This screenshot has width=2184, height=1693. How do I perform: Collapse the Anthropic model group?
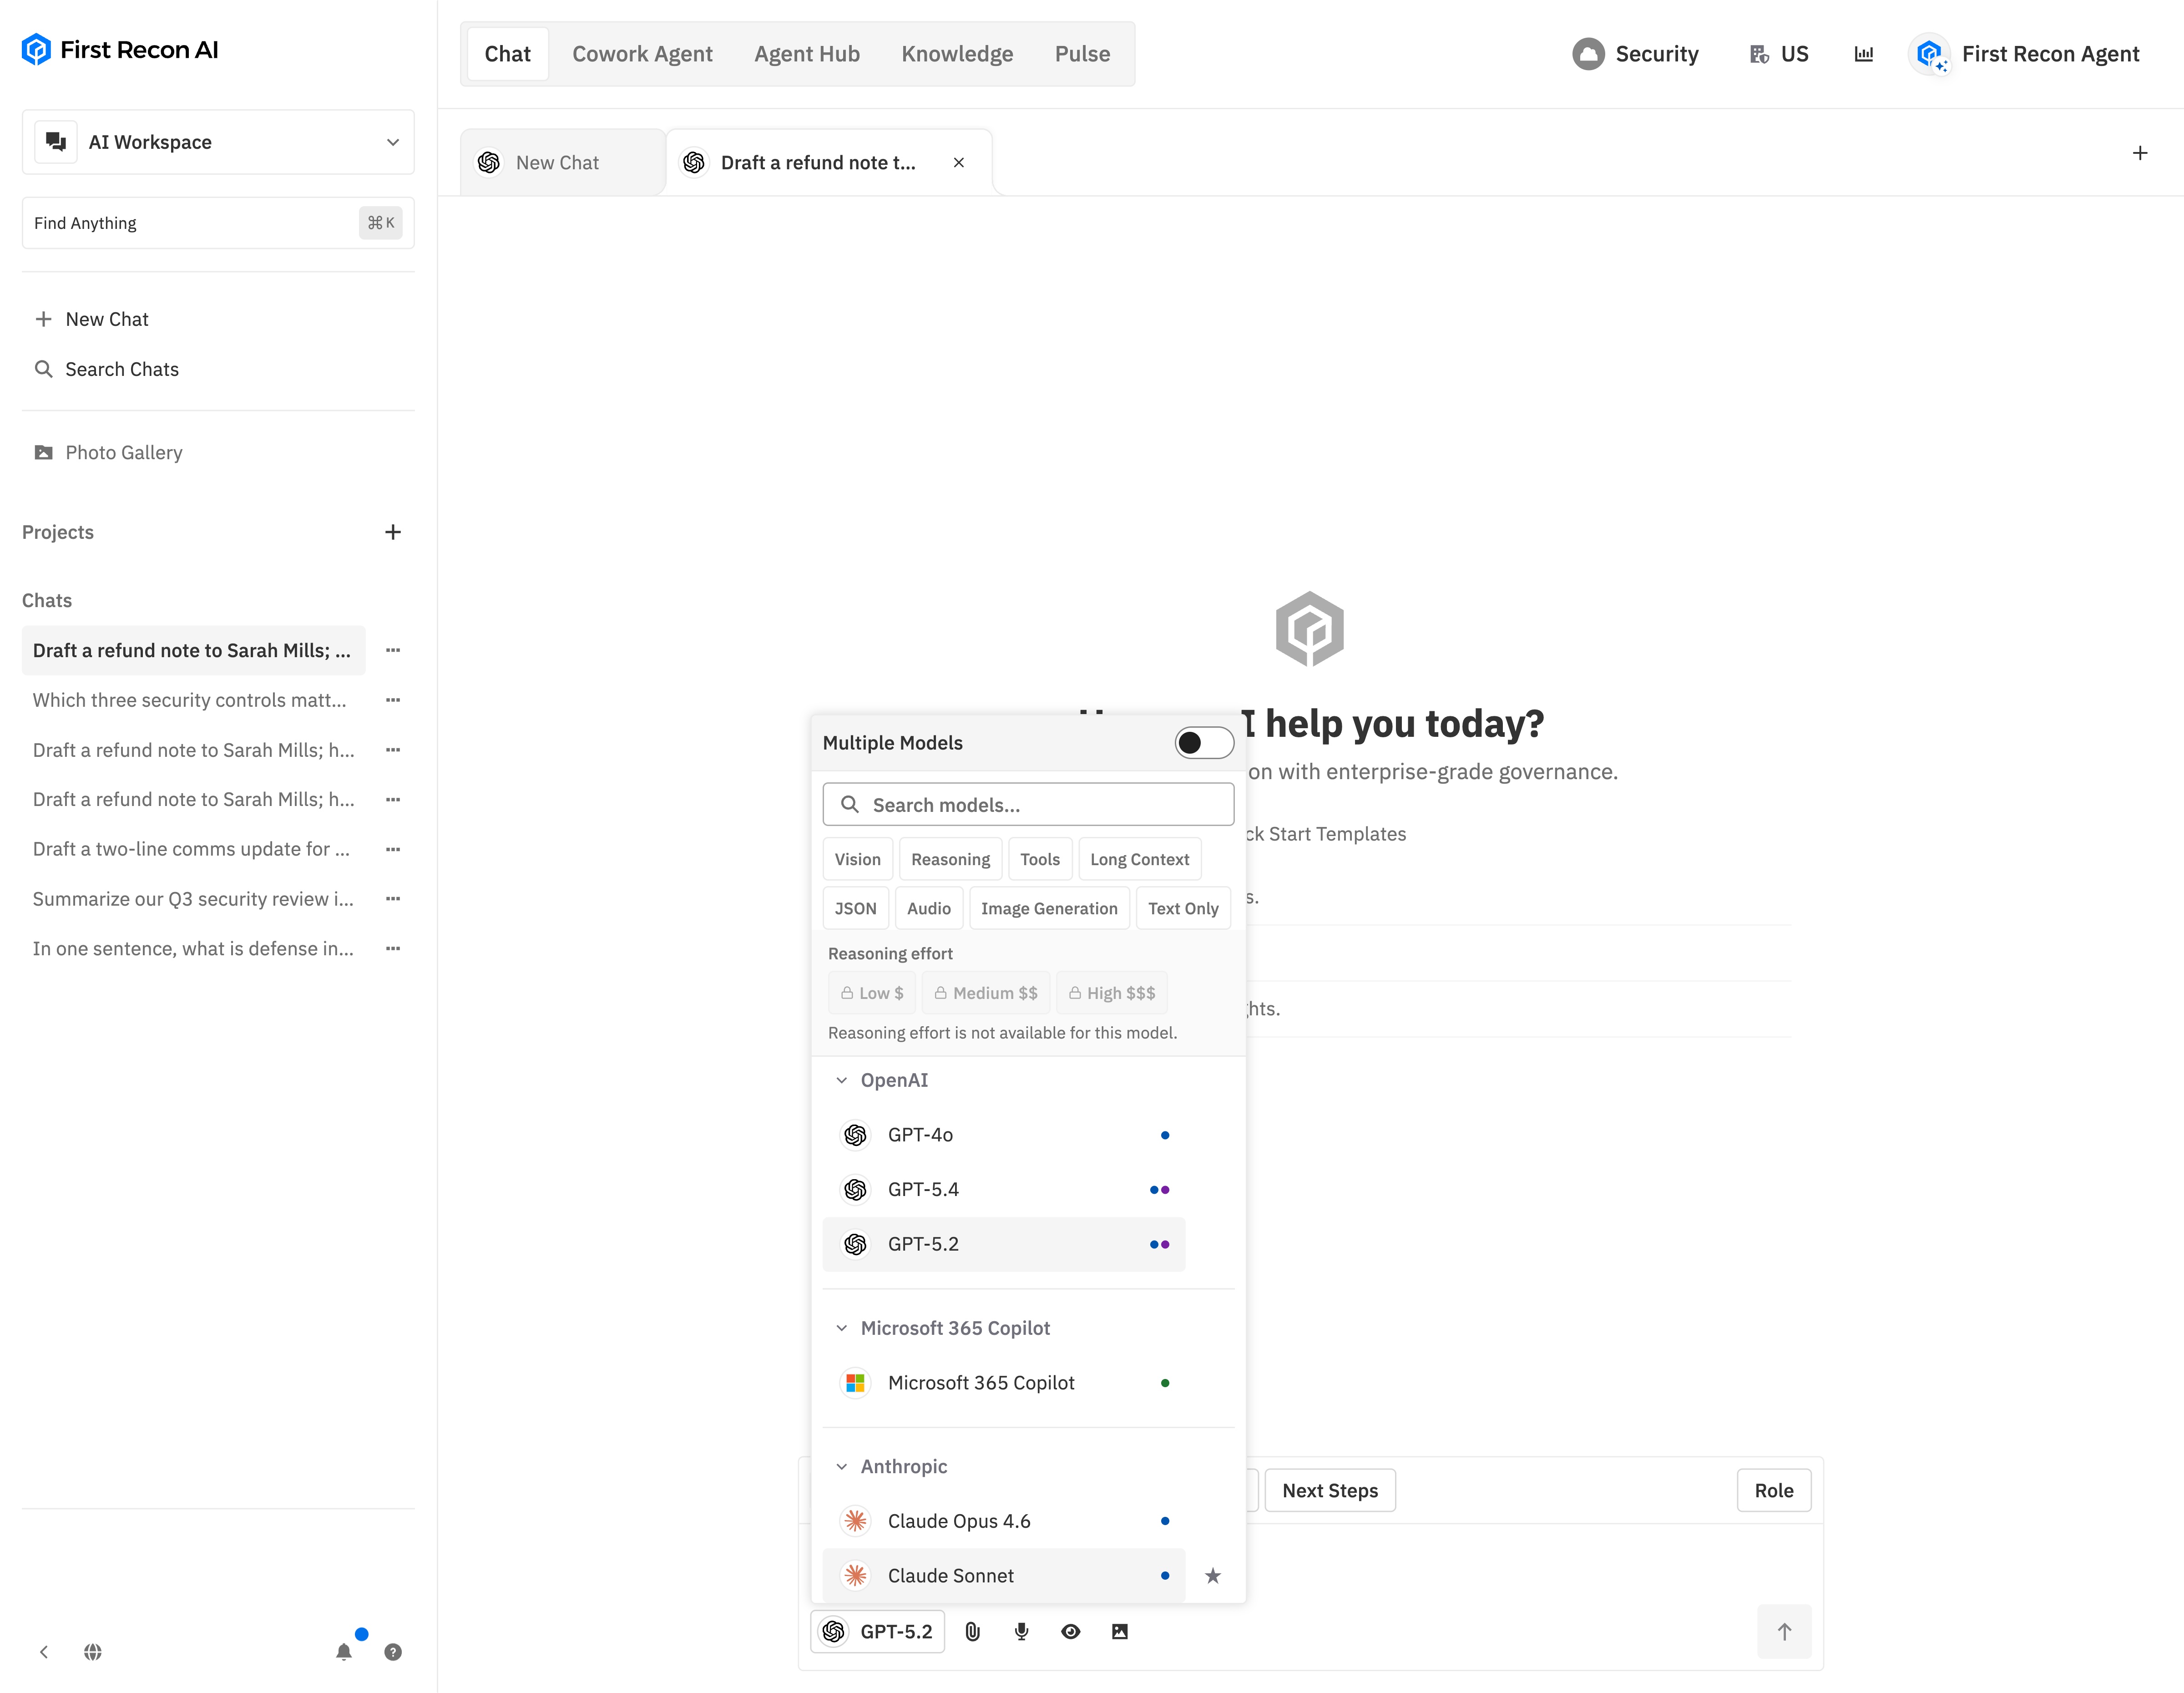[x=842, y=1466]
